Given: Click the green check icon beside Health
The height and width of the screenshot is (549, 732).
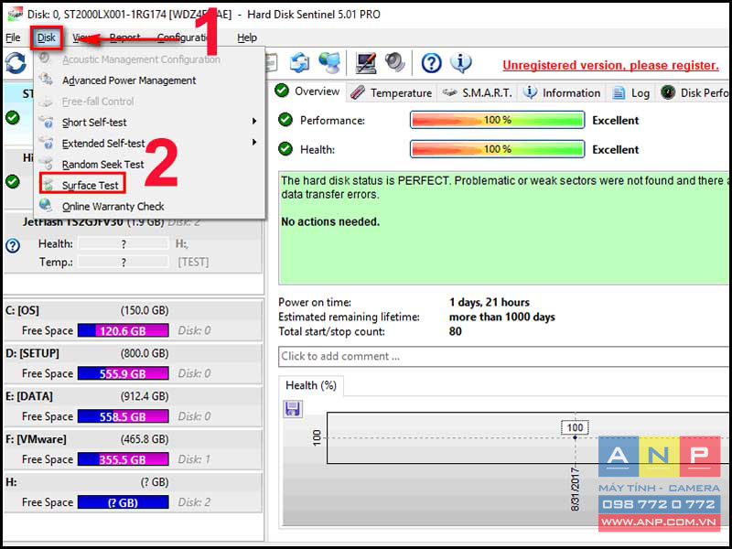Looking at the screenshot, I should tap(285, 149).
